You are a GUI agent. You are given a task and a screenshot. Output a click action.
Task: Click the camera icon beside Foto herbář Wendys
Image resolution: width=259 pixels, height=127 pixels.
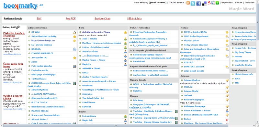pos(74,66)
